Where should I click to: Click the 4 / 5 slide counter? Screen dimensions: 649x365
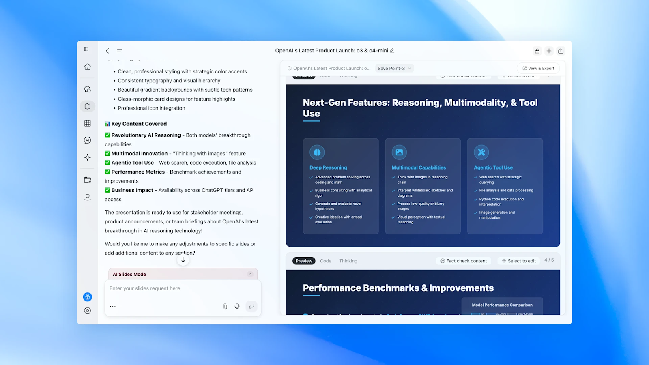[x=549, y=260]
